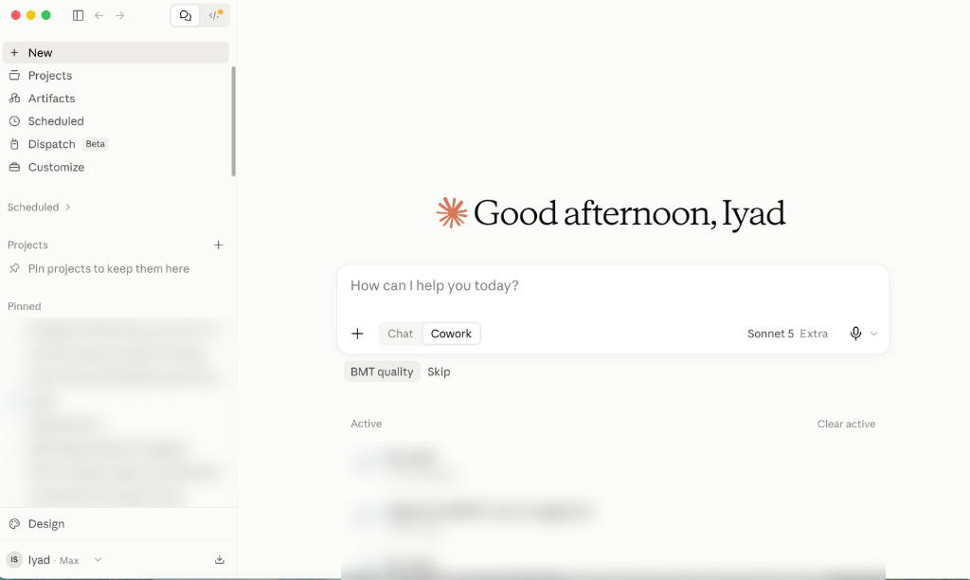
Task: Click the Active section label
Action: 367,424
